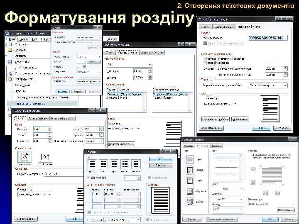This screenshot has width=299, height=224.
Task: Toggle the line-between (Разделитель) checkbox
Action: (x=149, y=178)
